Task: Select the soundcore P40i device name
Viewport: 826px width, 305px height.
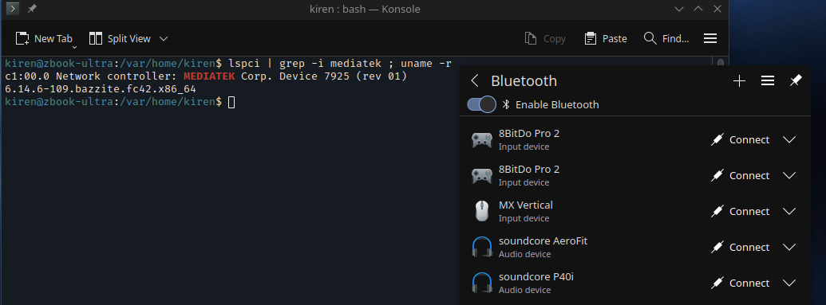Action: pyautogui.click(x=536, y=276)
